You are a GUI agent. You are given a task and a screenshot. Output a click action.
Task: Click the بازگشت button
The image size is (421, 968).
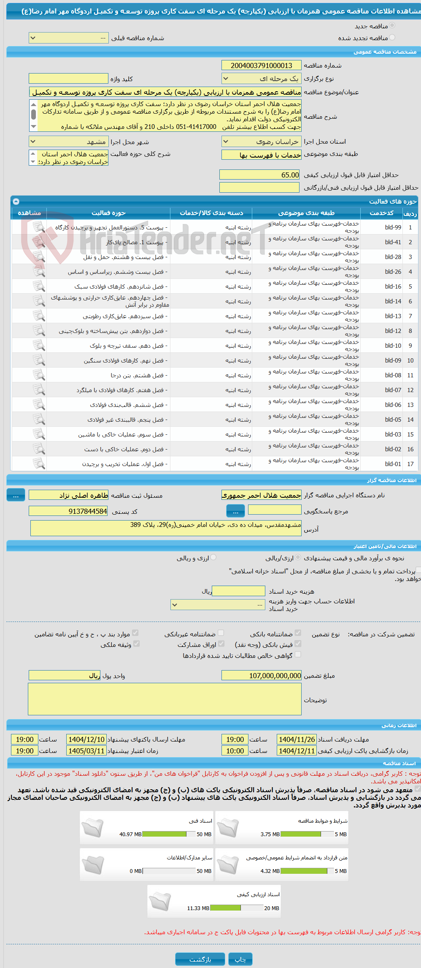[200, 959]
